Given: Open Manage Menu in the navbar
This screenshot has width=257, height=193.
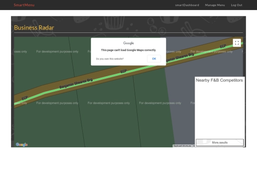Looking at the screenshot, I should coord(215,5).
